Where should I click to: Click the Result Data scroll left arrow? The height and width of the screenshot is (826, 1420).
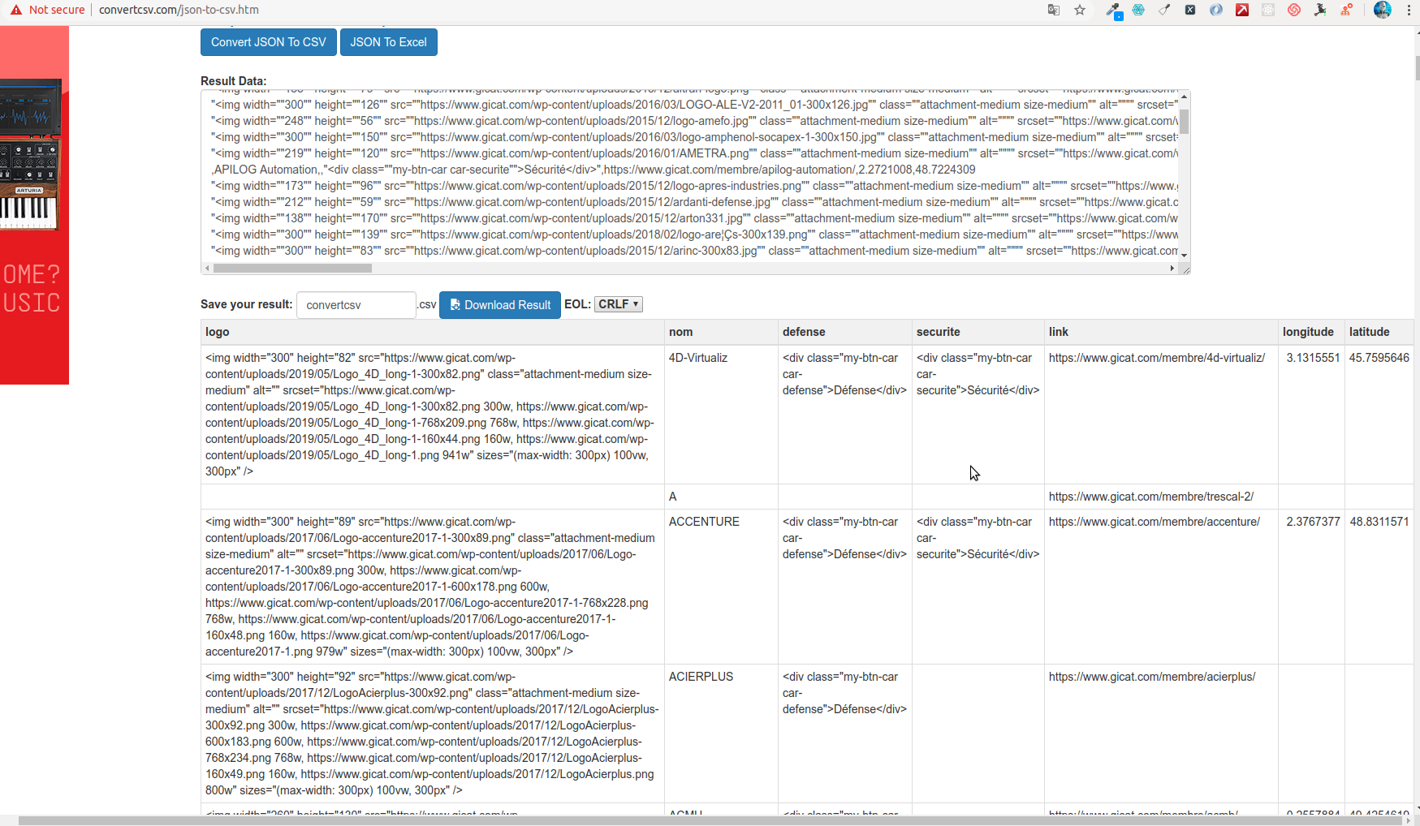click(x=207, y=269)
